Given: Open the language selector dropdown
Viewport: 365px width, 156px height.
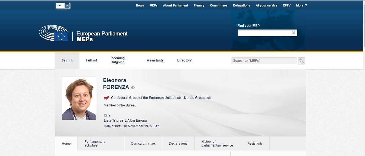Looking at the screenshot, I should click(x=67, y=5).
